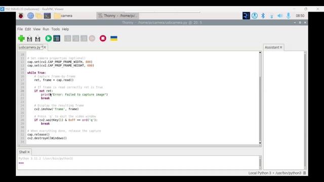
Task: Click the 'ret, frame = cap.read()' line
Action: (54, 80)
